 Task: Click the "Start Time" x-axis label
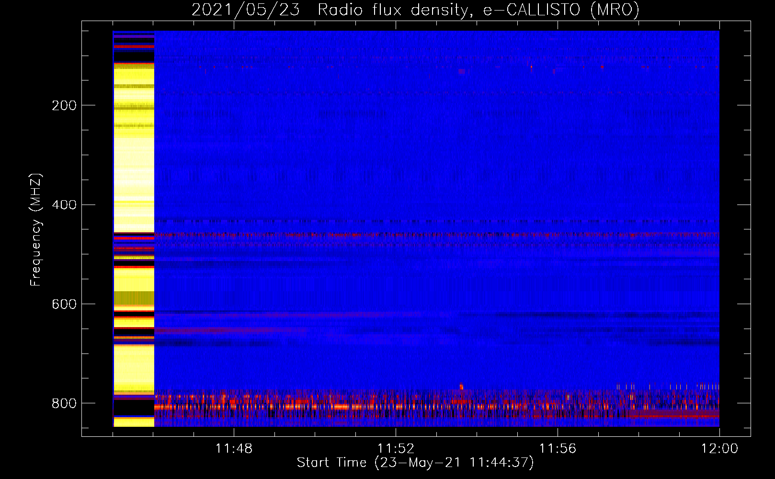(415, 463)
